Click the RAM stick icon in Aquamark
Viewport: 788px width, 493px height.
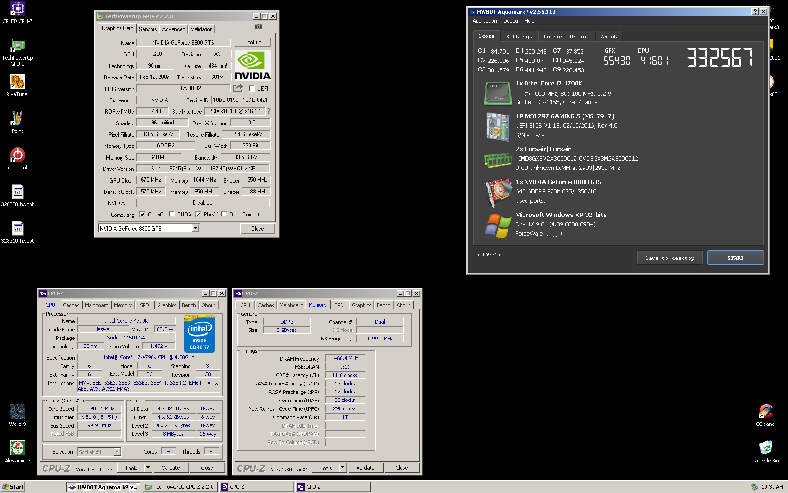(498, 160)
